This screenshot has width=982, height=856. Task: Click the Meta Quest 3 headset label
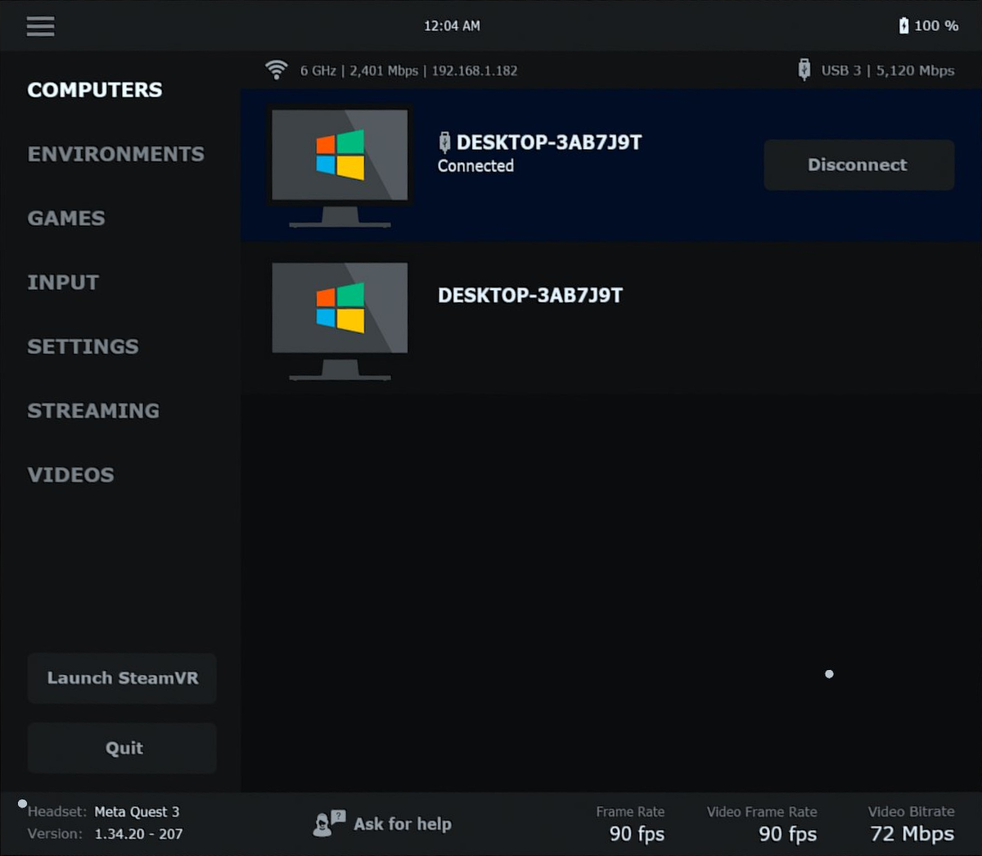pos(137,812)
